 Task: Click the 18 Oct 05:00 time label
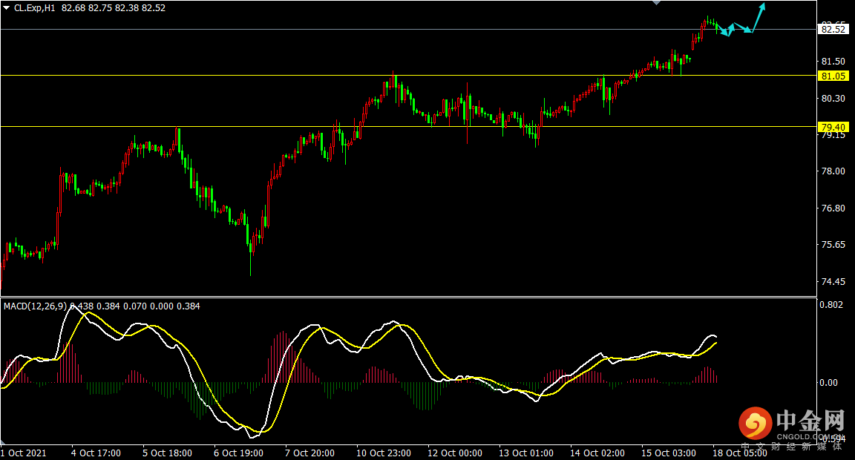click(739, 453)
